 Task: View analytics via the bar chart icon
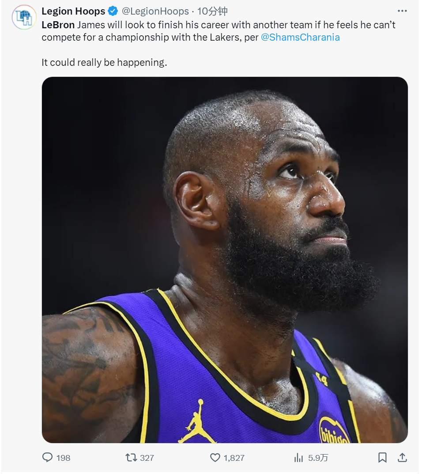point(298,458)
